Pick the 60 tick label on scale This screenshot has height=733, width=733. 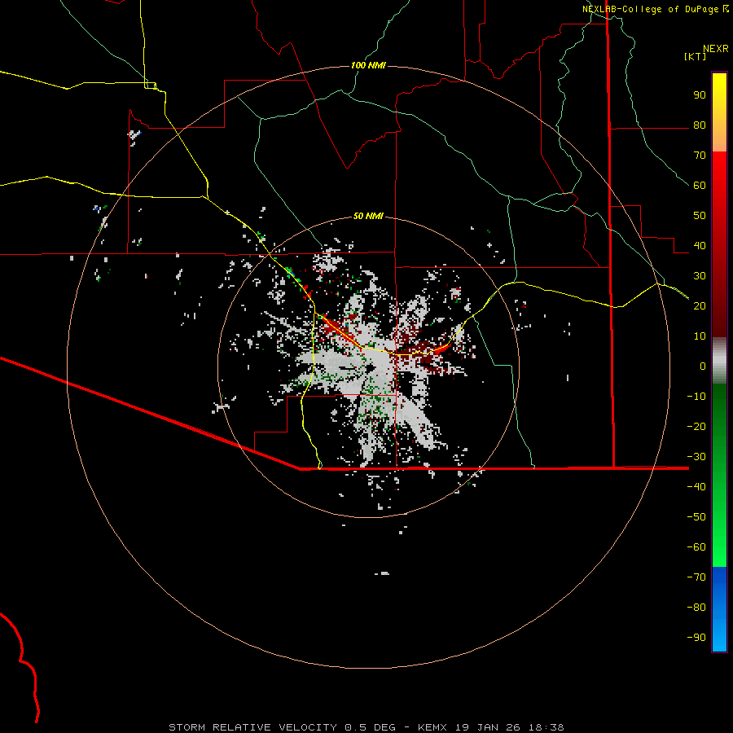(x=700, y=186)
